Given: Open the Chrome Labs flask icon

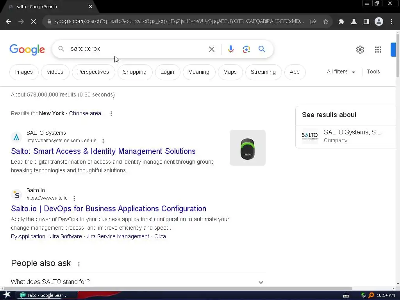Looking at the screenshot, I should click(354, 22).
